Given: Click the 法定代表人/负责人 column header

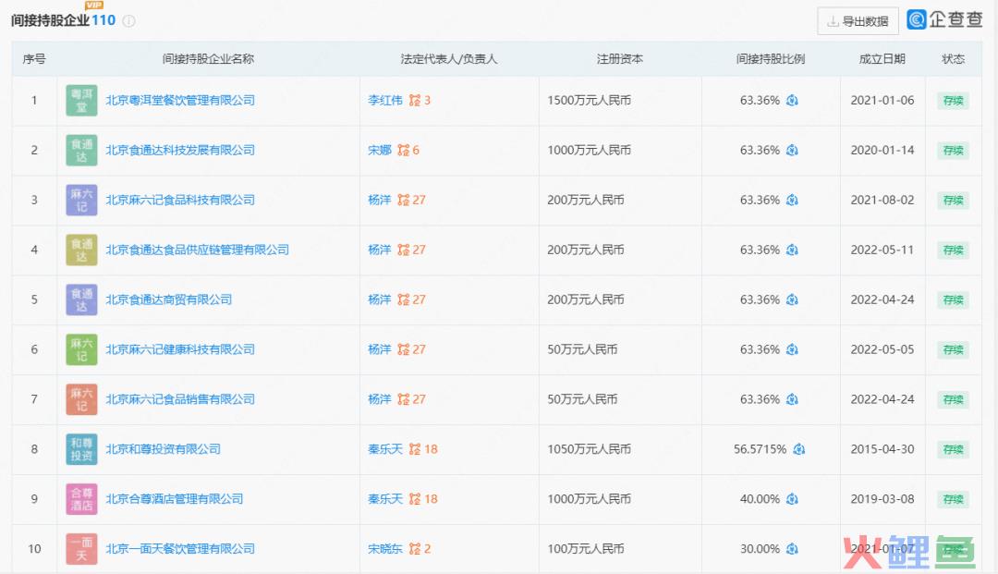Looking at the screenshot, I should 449,59.
